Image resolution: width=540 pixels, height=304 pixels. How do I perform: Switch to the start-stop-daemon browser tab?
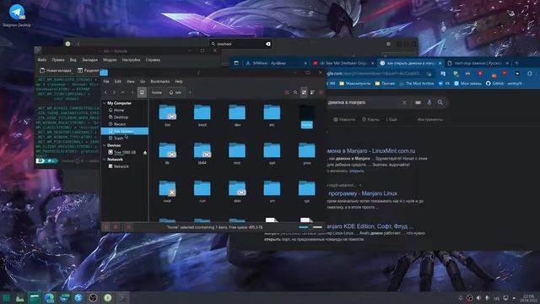478,63
